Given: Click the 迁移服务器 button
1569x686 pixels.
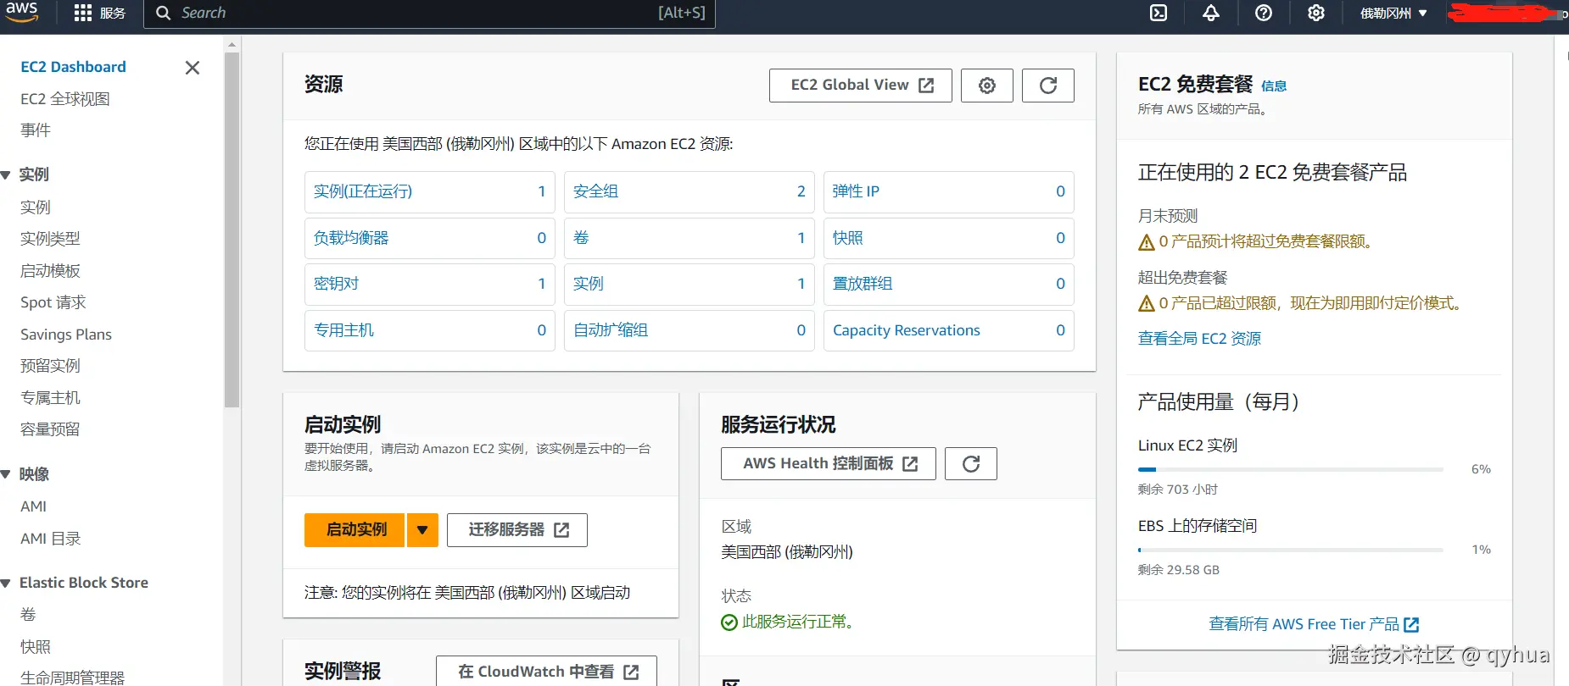Looking at the screenshot, I should coord(517,530).
